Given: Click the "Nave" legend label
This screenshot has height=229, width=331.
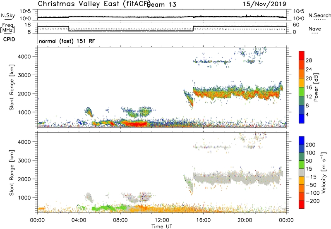Looking at the screenshot, I should pyautogui.click(x=314, y=29).
